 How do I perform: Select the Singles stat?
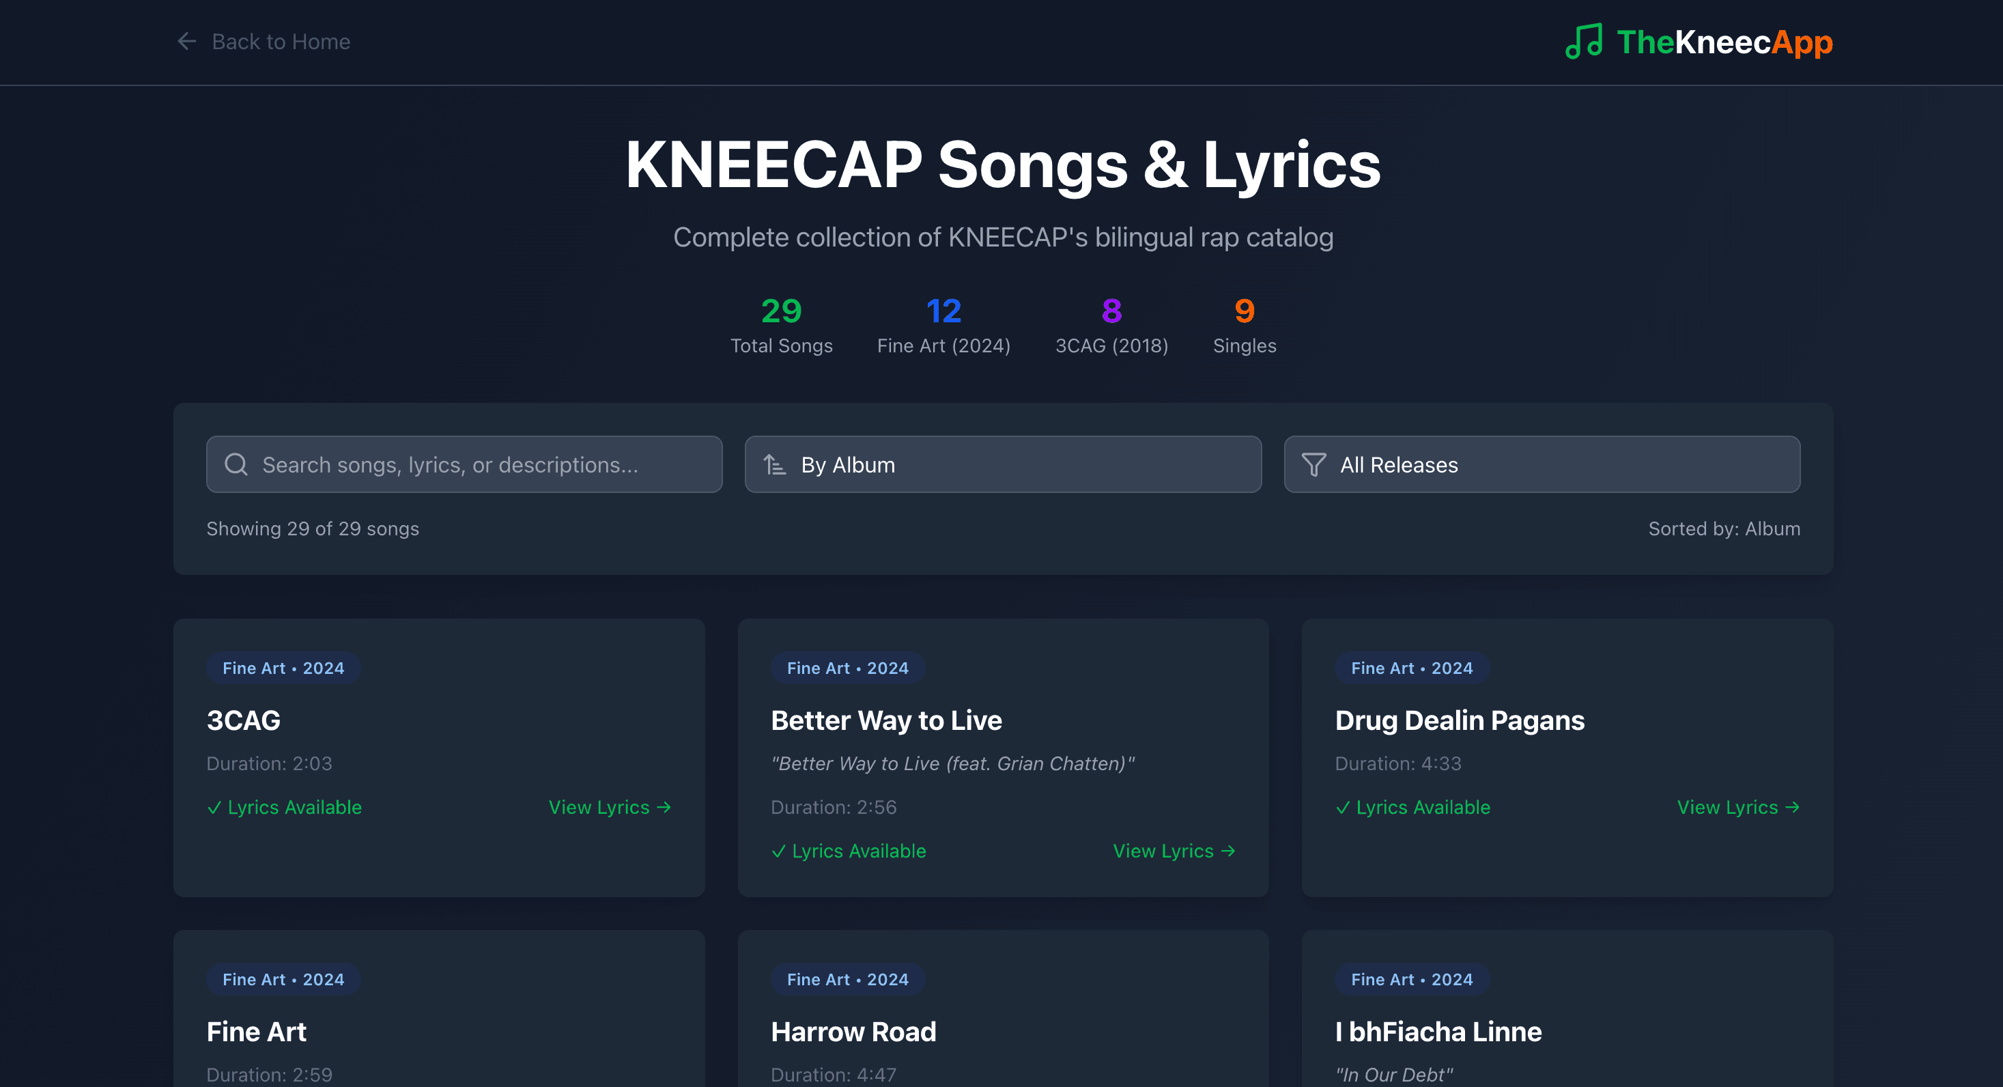(1244, 325)
